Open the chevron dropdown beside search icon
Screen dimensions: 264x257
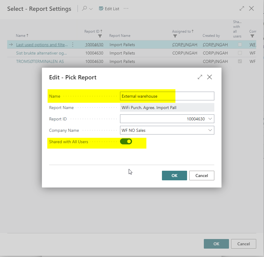[91, 9]
